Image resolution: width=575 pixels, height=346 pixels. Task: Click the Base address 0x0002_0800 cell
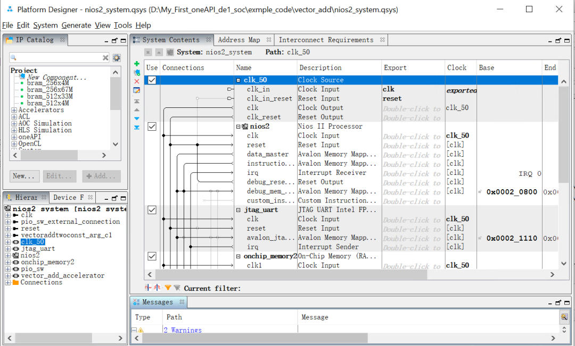coord(512,191)
